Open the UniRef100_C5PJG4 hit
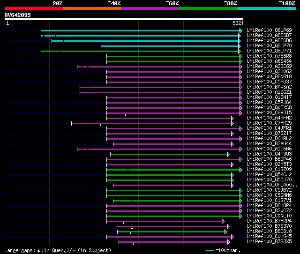The image size is (300, 254). pyautogui.click(x=269, y=103)
